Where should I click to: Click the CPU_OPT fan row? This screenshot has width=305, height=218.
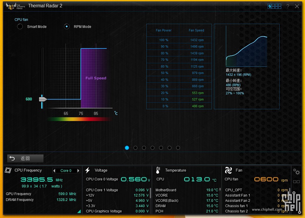click(257, 190)
